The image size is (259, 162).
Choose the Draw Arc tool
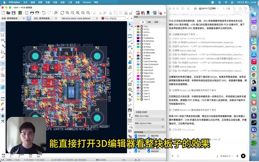coord(130,79)
